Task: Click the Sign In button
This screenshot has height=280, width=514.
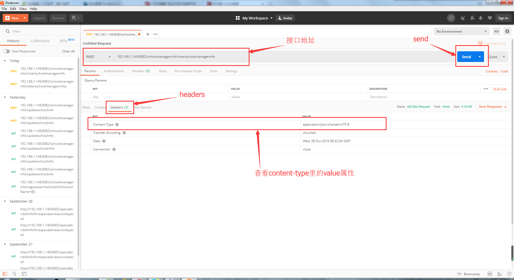Action: pos(503,18)
